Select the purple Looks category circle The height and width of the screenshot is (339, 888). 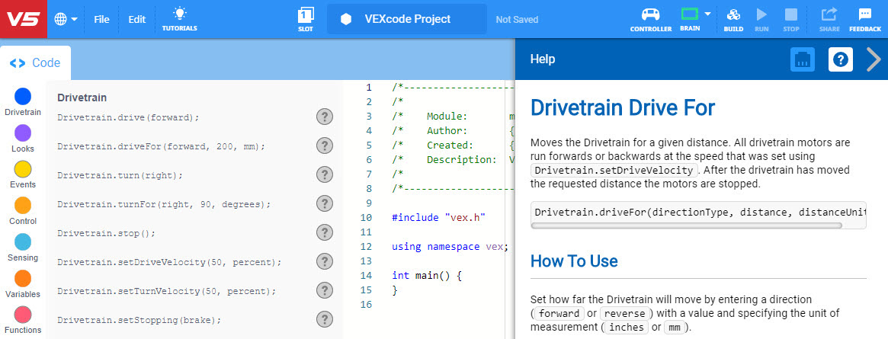23,133
